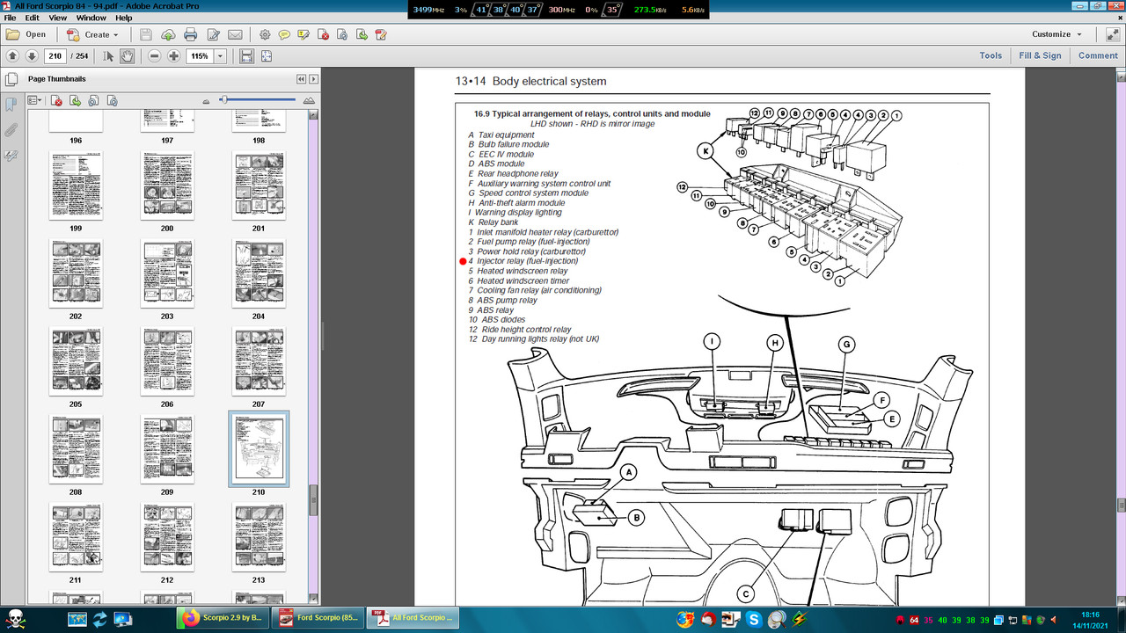
Task: Click the sign document icon in top toolbar
Action: pyautogui.click(x=381, y=34)
